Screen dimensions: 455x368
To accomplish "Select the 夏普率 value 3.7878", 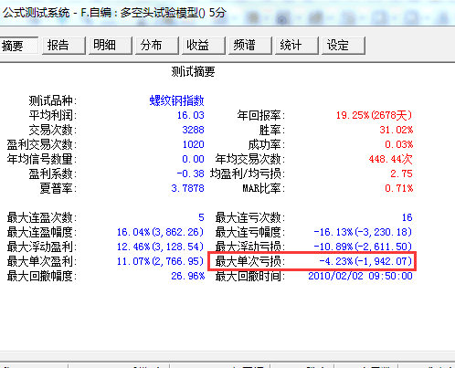I will click(187, 188).
